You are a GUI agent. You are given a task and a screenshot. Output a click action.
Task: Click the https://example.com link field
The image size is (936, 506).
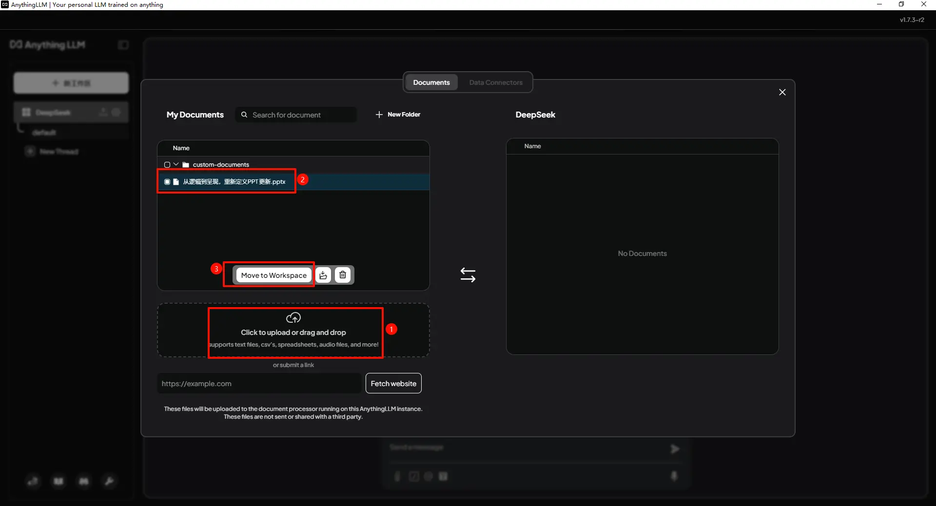point(259,384)
